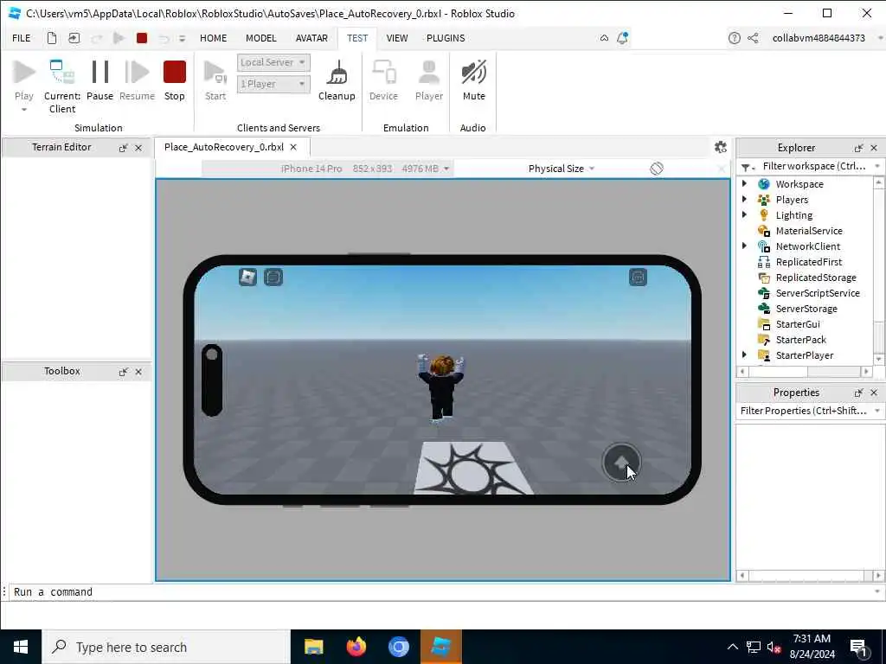Click the new file icon in quick access bar
886x664 pixels.
point(51,38)
